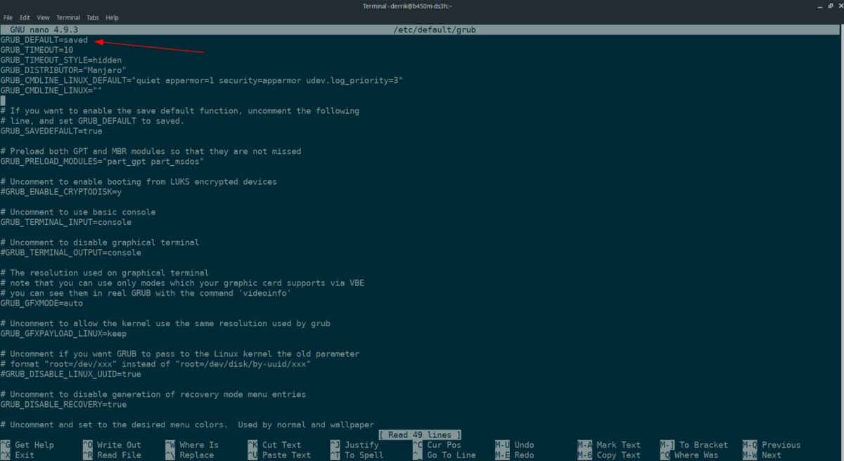This screenshot has height=461, width=844.
Task: Open the View menu
Action: pos(43,17)
